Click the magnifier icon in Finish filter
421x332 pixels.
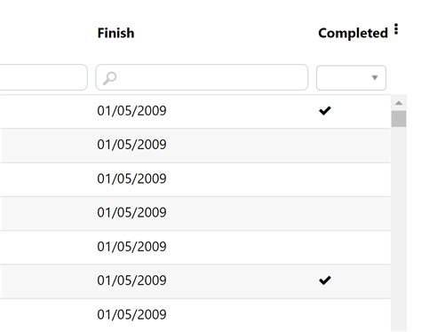click(109, 78)
